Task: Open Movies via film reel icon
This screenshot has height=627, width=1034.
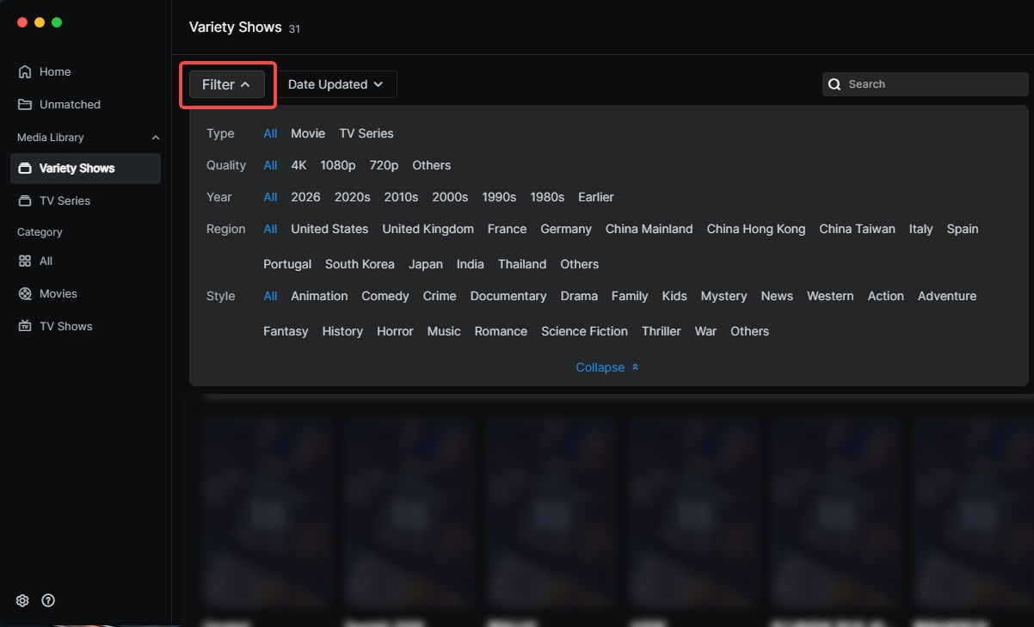Action: [25, 294]
